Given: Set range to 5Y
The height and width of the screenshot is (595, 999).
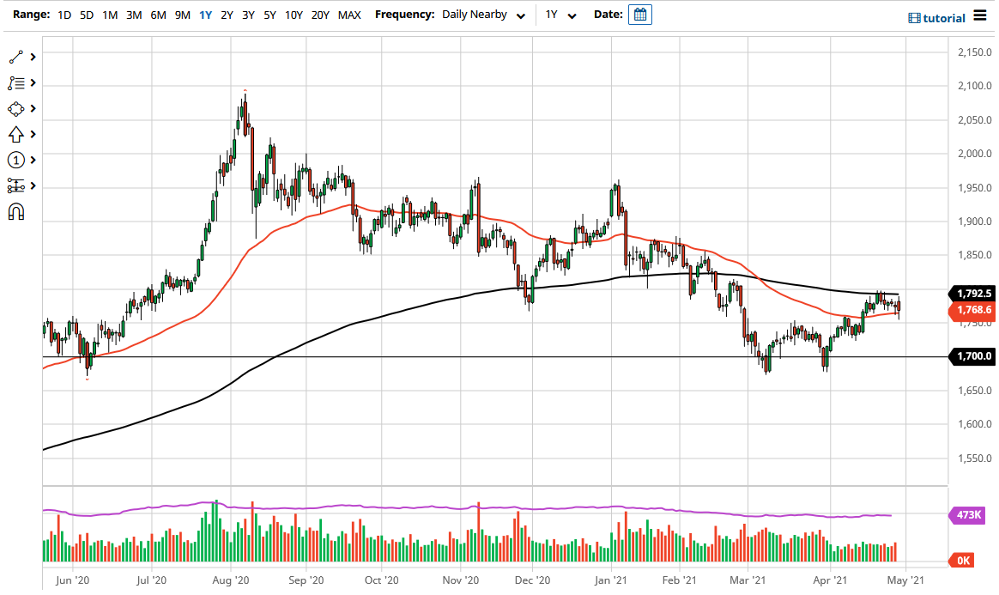Looking at the screenshot, I should tap(270, 15).
